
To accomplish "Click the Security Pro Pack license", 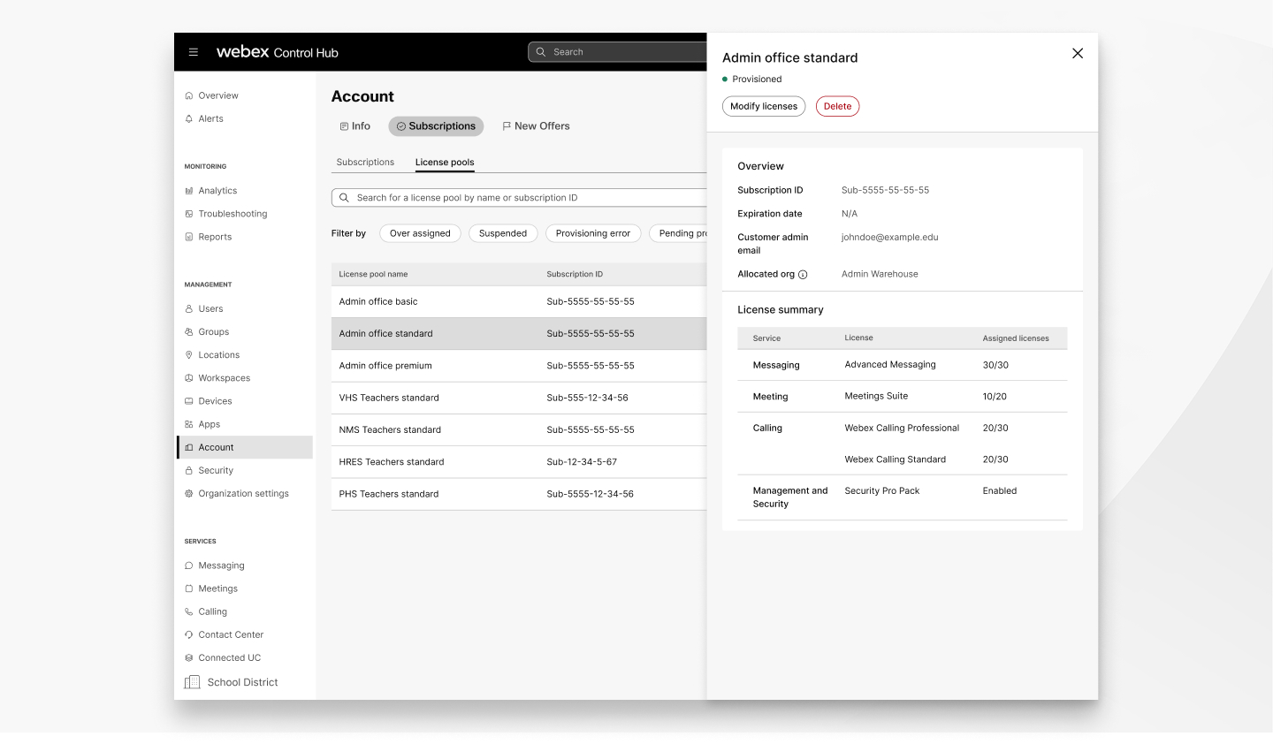I will 881,491.
